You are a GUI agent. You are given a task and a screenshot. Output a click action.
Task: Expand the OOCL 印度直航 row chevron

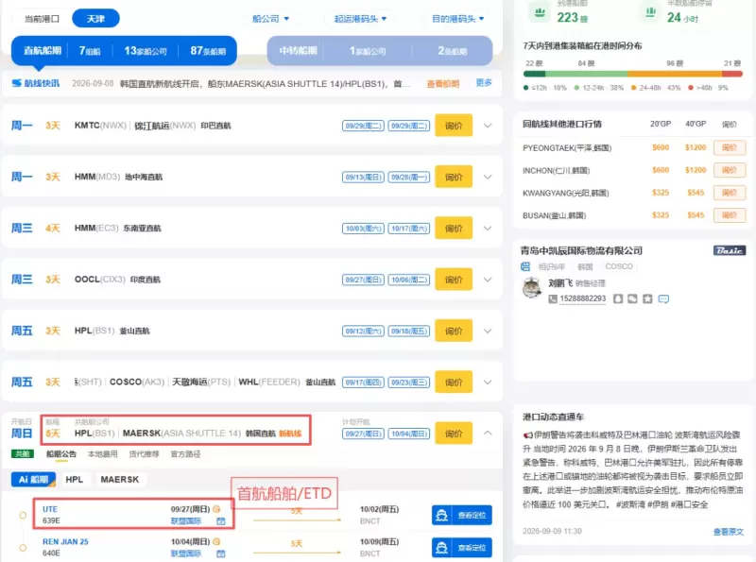pyautogui.click(x=488, y=280)
